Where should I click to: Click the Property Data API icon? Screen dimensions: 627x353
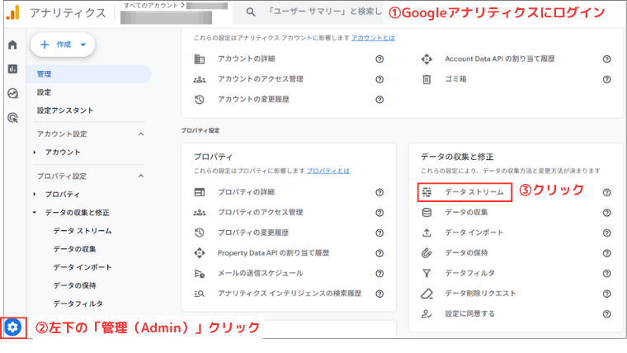point(200,253)
